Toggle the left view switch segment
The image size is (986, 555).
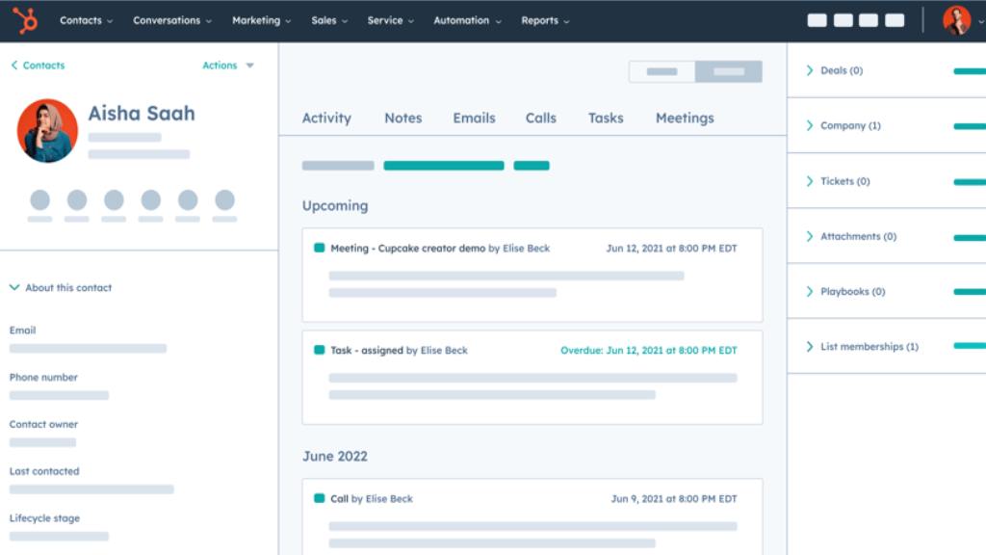[x=662, y=71]
